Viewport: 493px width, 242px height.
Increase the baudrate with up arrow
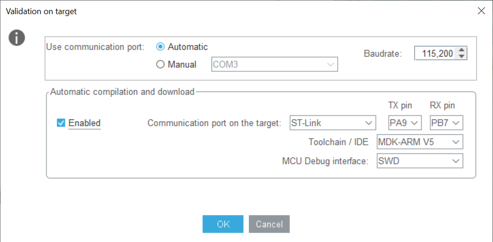pos(462,50)
